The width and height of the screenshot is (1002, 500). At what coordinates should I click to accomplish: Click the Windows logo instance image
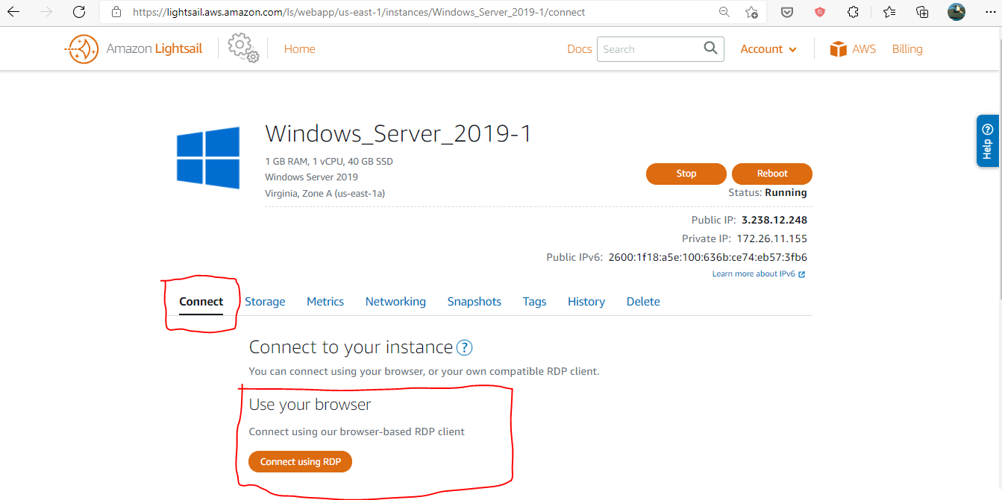coord(208,157)
